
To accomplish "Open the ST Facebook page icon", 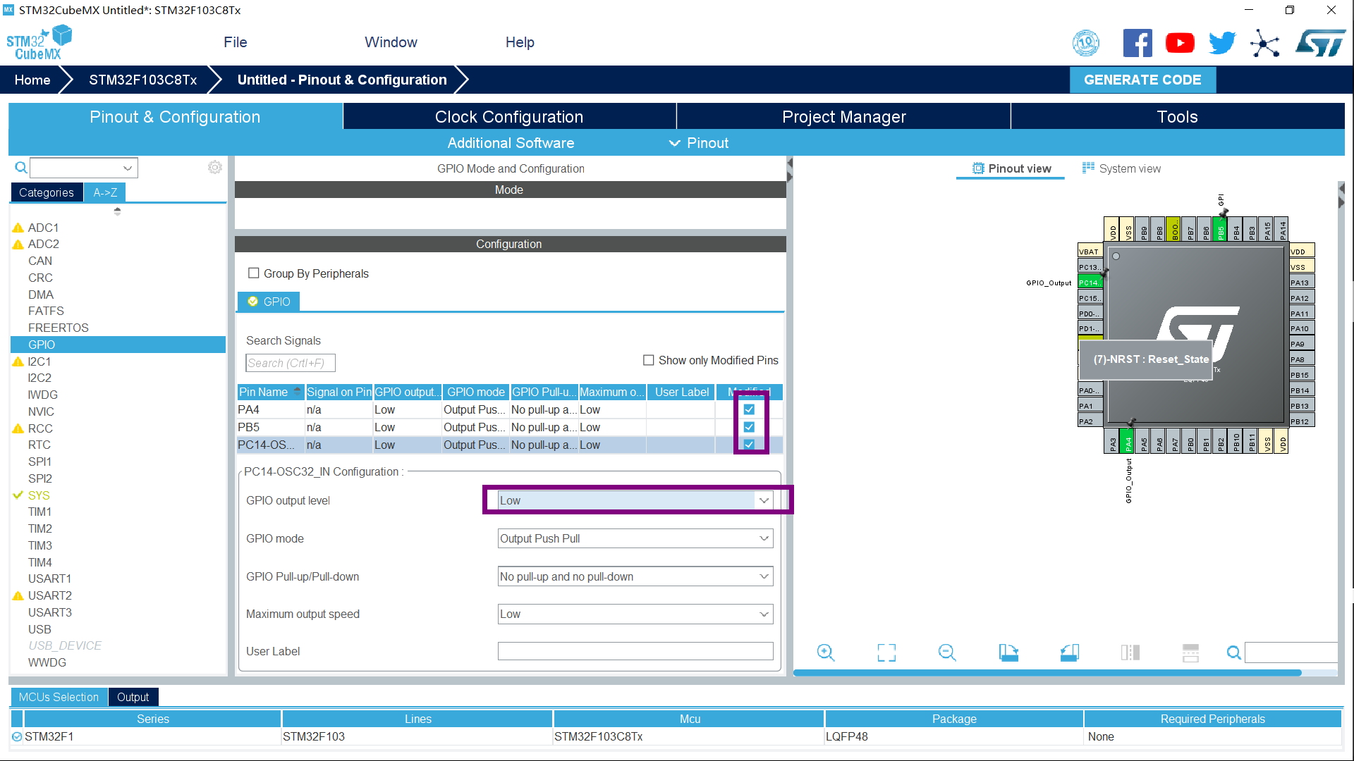I will pyautogui.click(x=1138, y=43).
